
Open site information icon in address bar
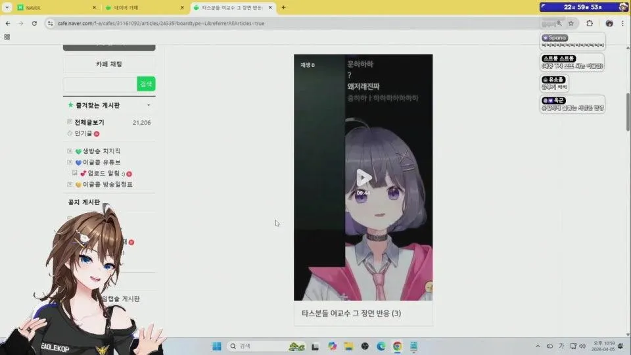click(x=51, y=24)
